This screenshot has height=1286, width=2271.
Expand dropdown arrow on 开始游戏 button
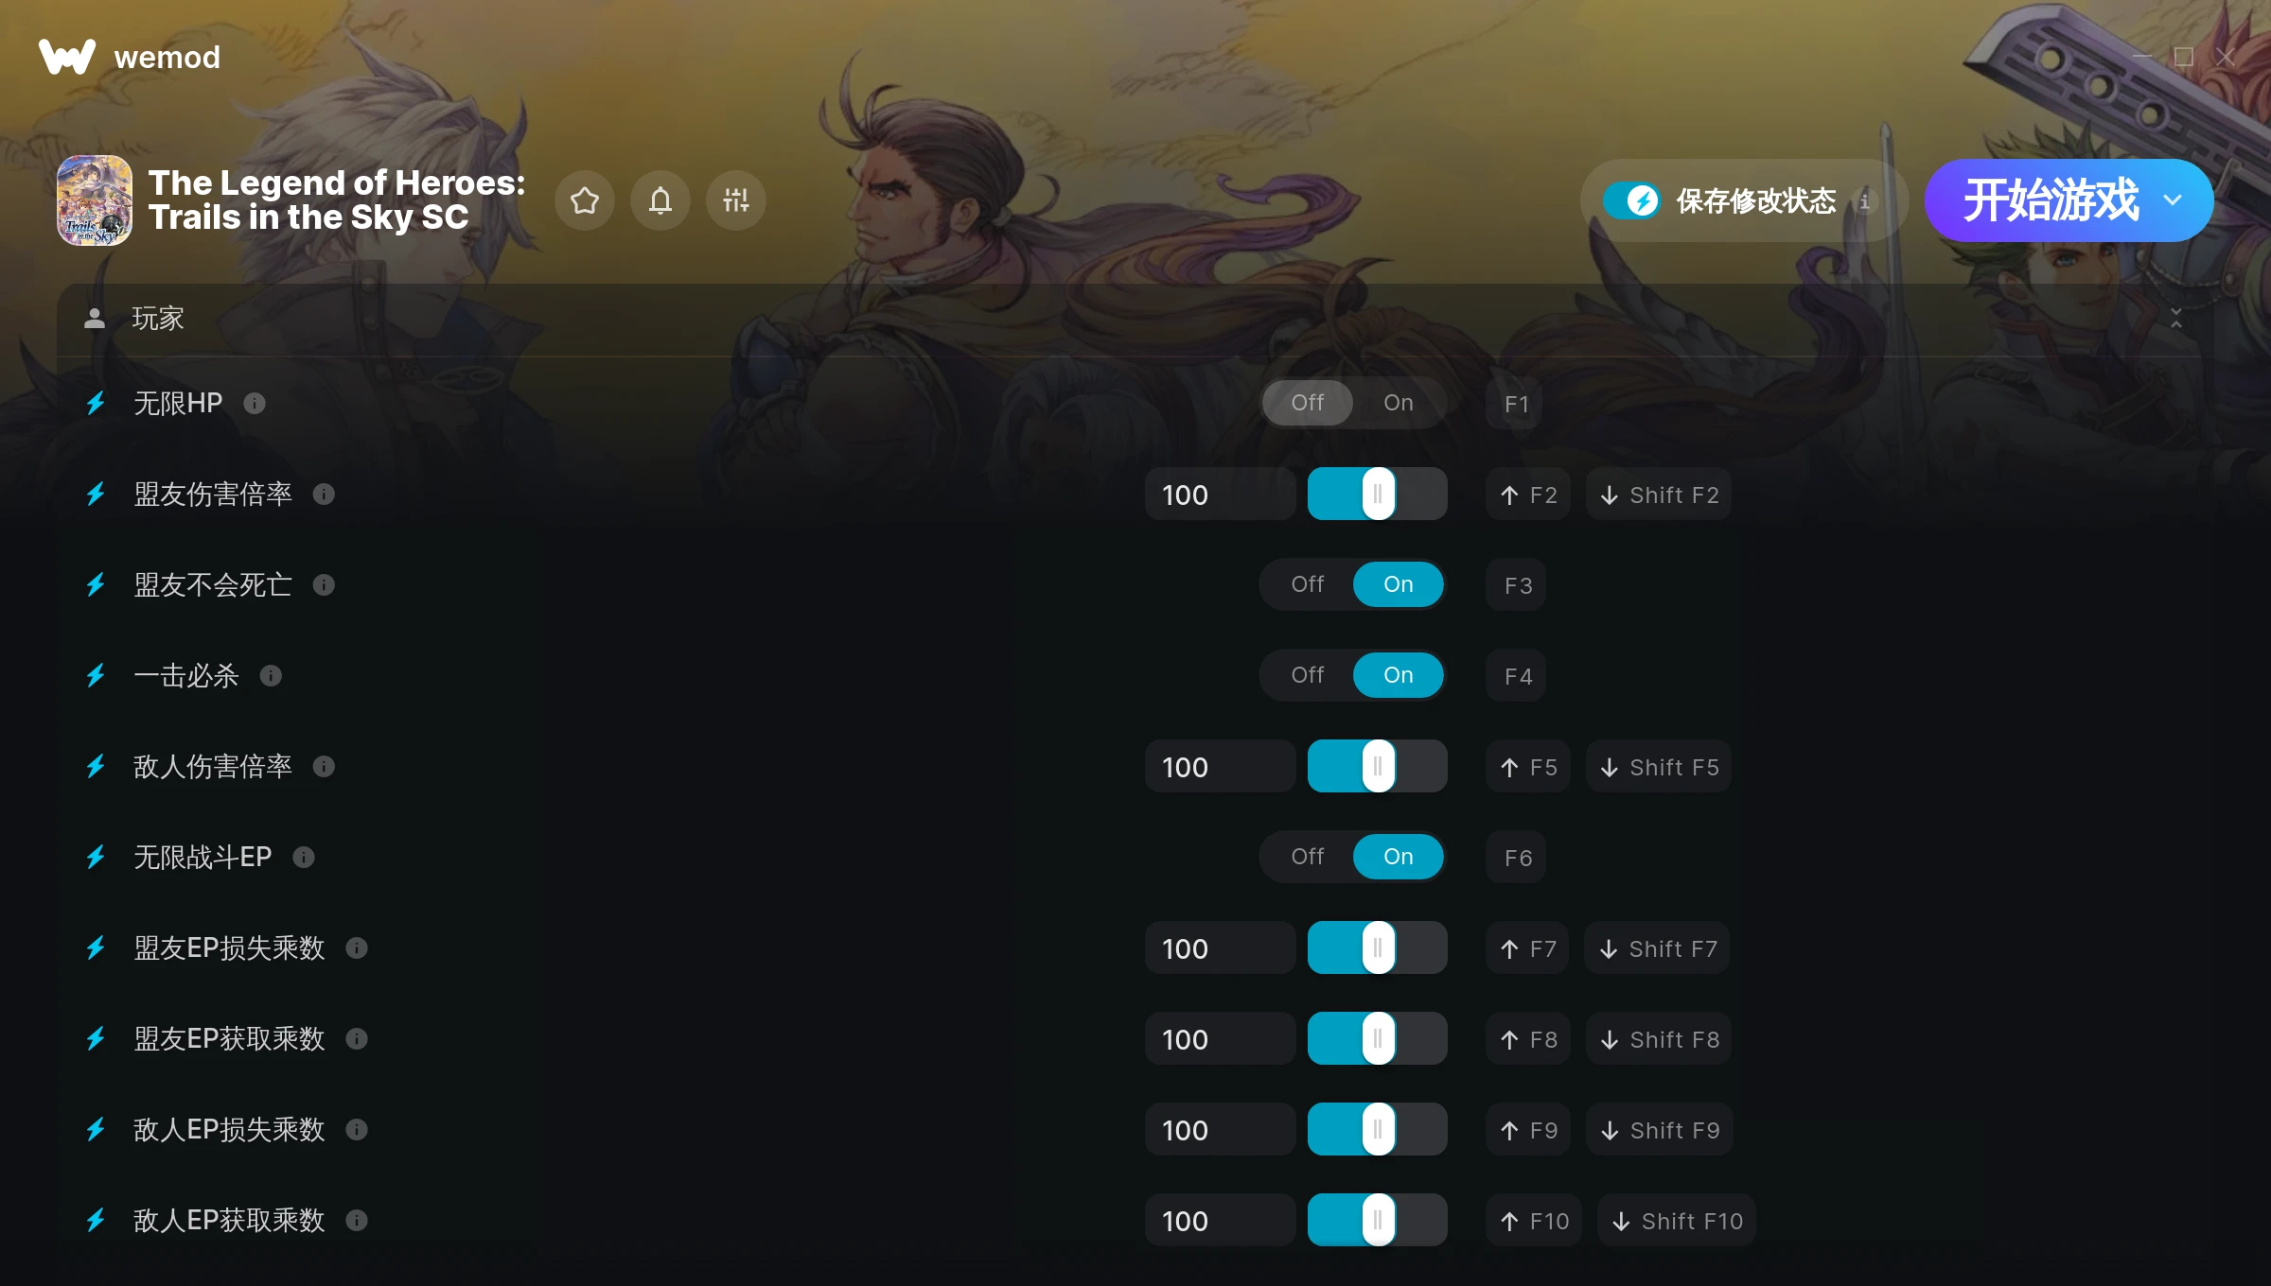[x=2173, y=200]
